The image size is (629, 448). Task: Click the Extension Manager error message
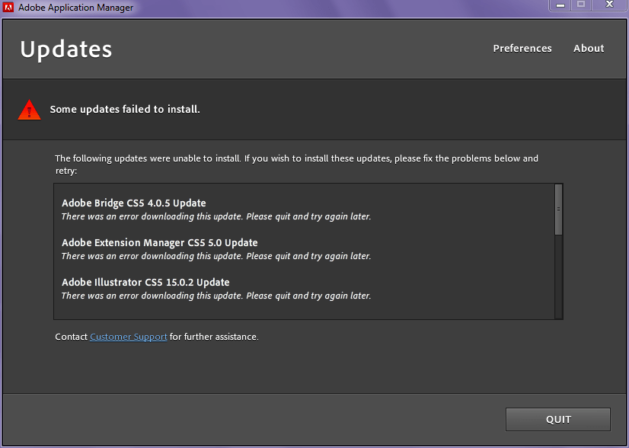pyautogui.click(x=216, y=256)
